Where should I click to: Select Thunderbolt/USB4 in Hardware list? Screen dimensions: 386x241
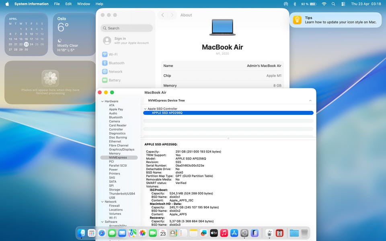[122, 194]
